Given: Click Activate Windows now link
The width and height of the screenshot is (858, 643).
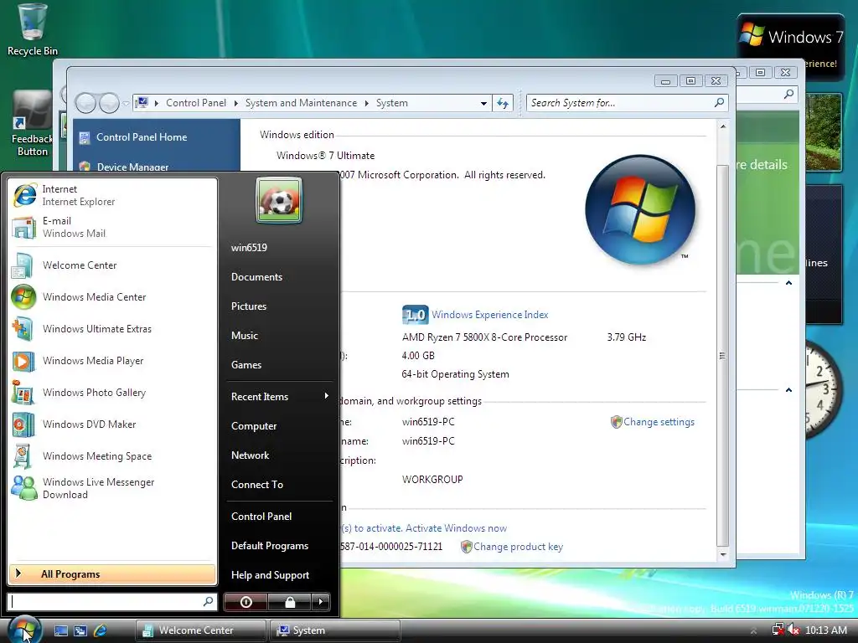Looking at the screenshot, I should [x=456, y=528].
